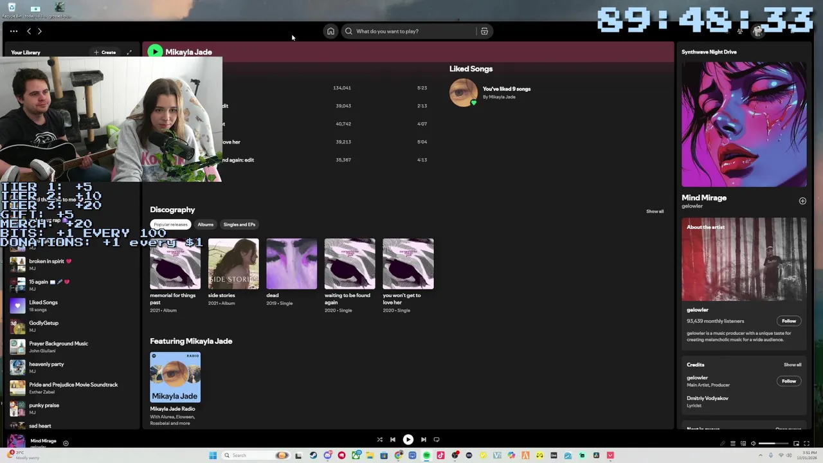
Task: Enter full screen player
Action: (806, 443)
